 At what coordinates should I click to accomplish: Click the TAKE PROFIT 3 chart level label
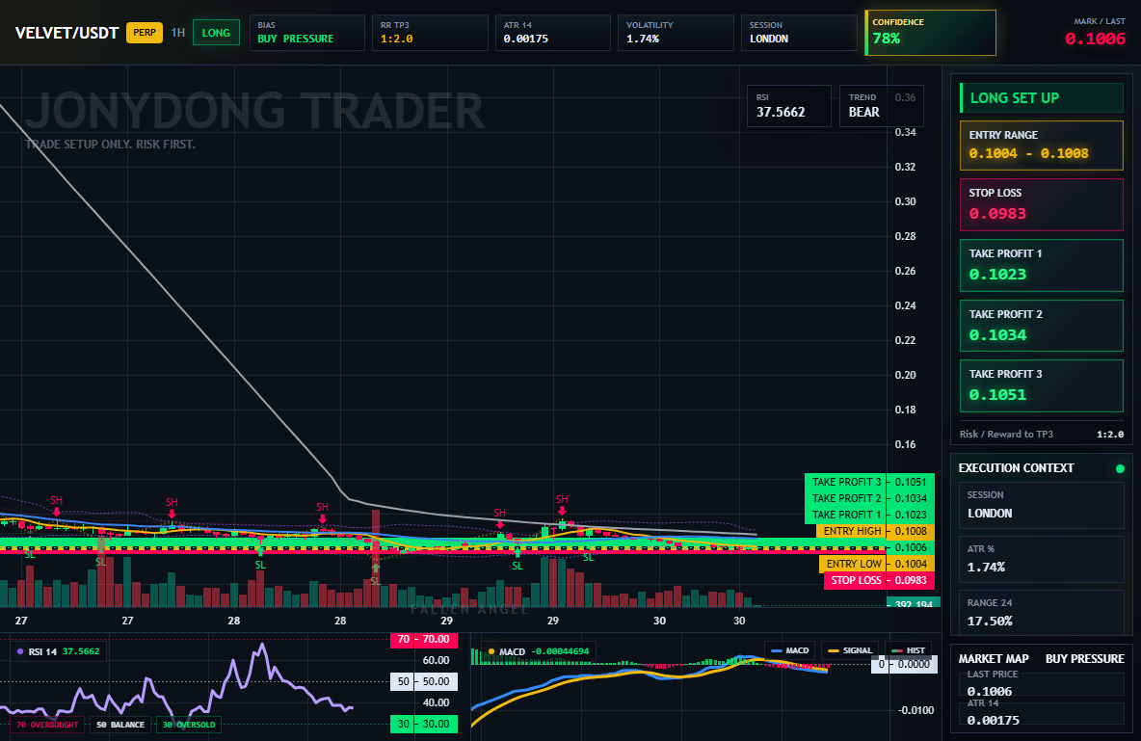tap(845, 482)
